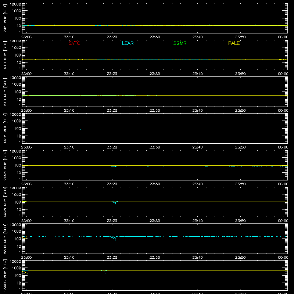
Task: Click the cyan LEAR station label
Action: (x=128, y=43)
